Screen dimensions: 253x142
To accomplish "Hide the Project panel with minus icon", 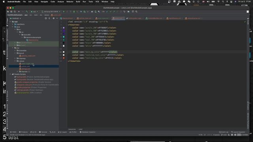I will pyautogui.click(x=57, y=19).
